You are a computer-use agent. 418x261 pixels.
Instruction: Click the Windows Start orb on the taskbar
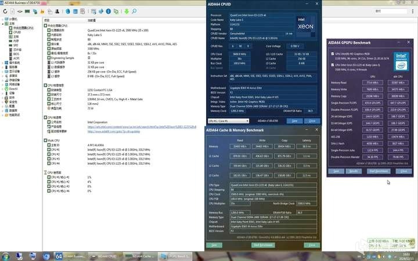tap(6, 256)
